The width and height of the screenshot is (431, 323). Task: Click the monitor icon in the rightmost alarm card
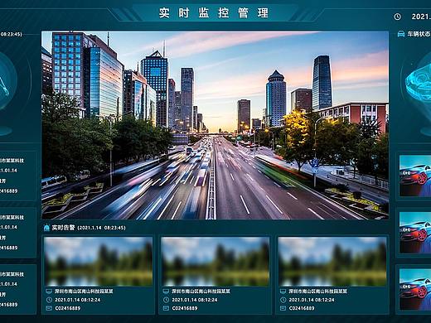(283, 291)
